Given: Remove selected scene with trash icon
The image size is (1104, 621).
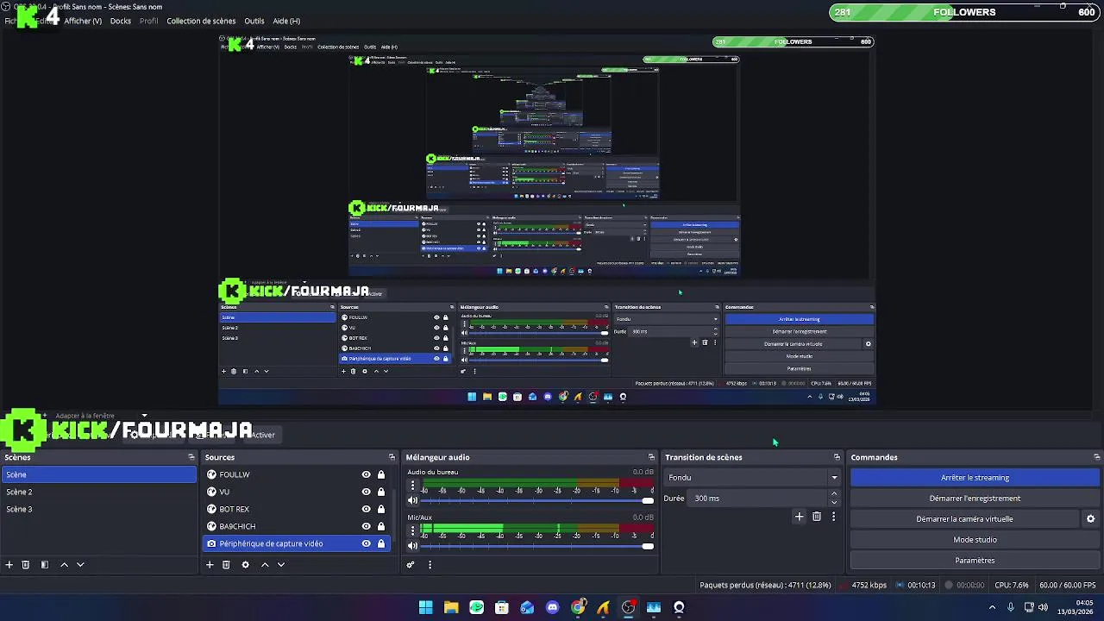Looking at the screenshot, I should (26, 565).
